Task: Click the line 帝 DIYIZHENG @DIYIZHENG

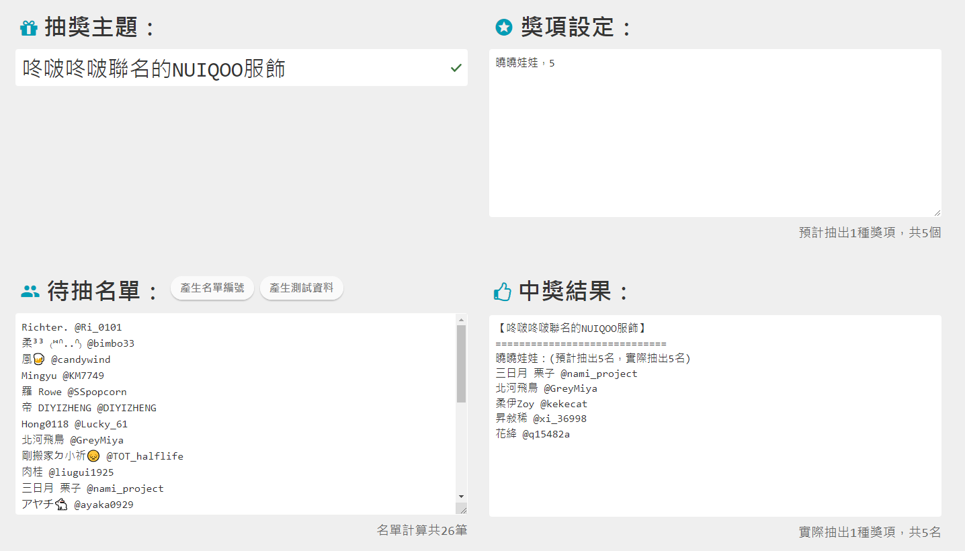Action: coord(89,408)
